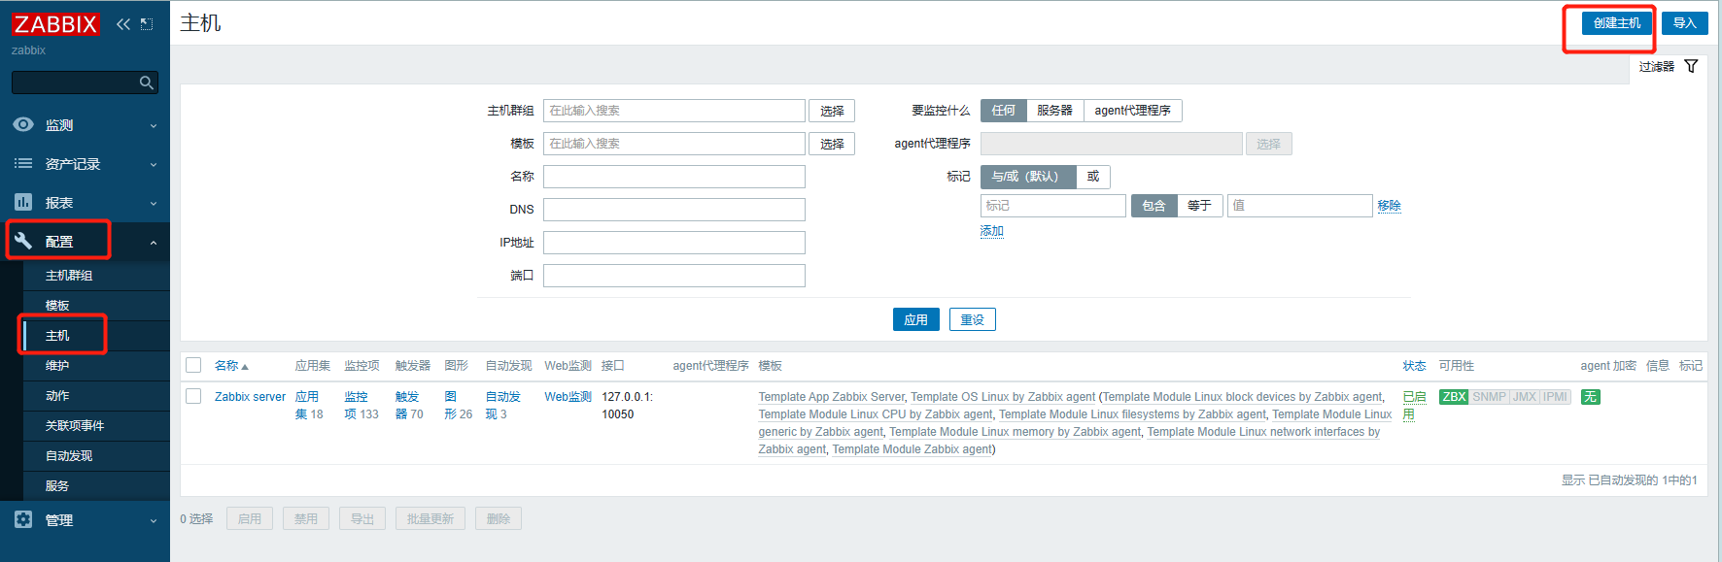Select agent代理程序 monitored-by option
The image size is (1722, 562).
point(1132,111)
